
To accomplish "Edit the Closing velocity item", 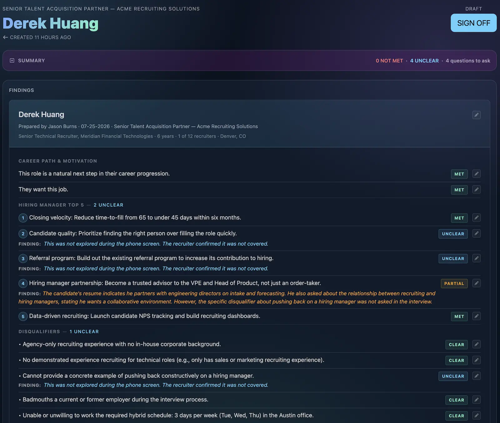I will (476, 218).
